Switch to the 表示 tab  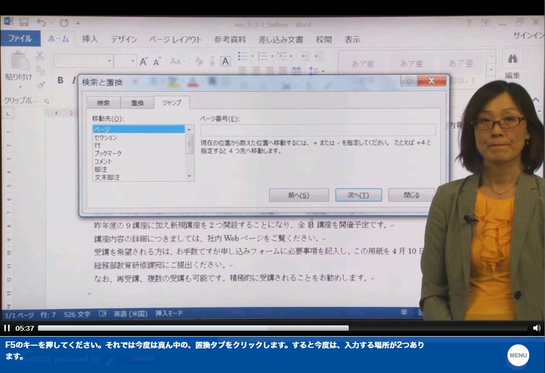pyautogui.click(x=352, y=40)
